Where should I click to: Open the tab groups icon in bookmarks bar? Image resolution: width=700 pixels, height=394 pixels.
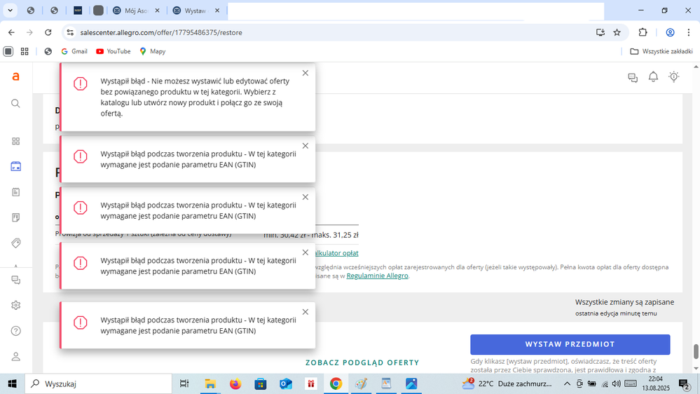point(8,51)
